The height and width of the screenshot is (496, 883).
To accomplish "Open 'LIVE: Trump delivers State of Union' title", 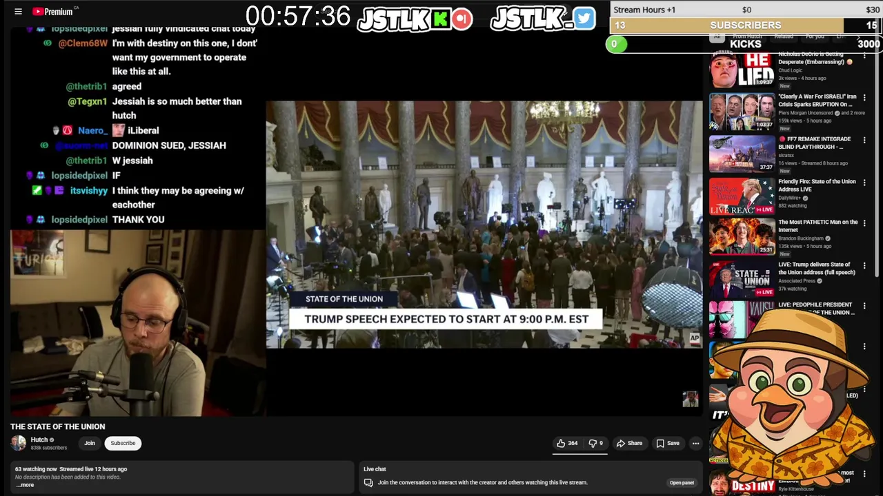I will tap(817, 269).
